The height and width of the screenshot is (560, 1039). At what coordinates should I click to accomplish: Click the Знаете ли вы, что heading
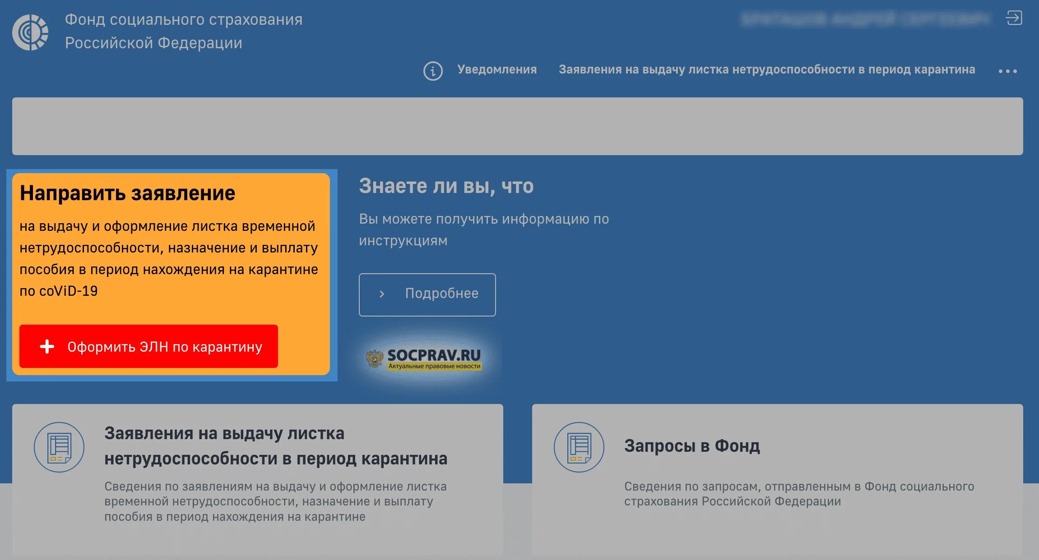446,186
